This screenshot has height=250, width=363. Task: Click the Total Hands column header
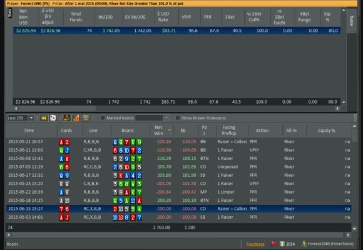pyautogui.click(x=76, y=17)
